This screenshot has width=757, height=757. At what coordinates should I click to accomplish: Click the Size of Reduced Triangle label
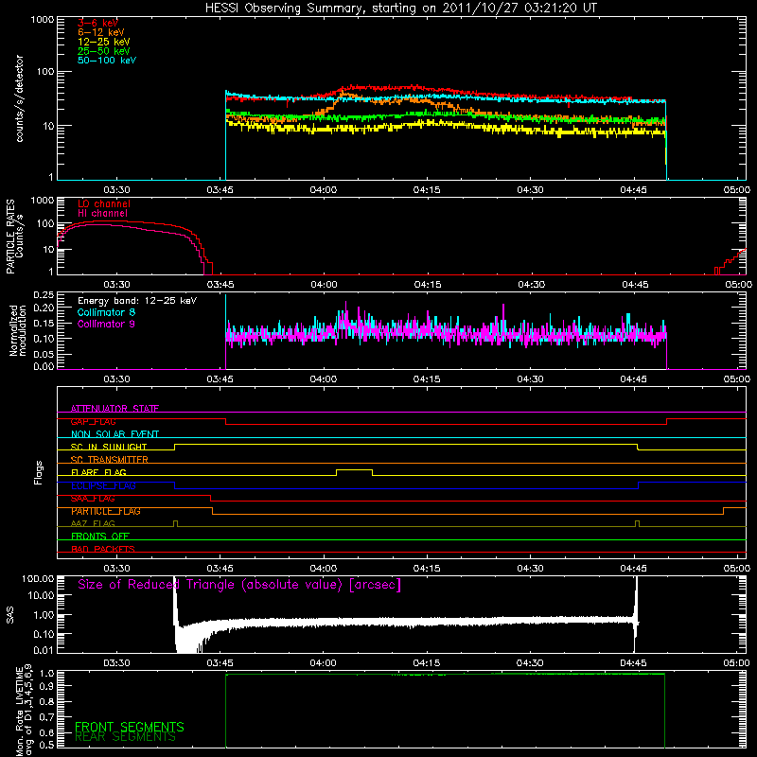click(x=239, y=585)
